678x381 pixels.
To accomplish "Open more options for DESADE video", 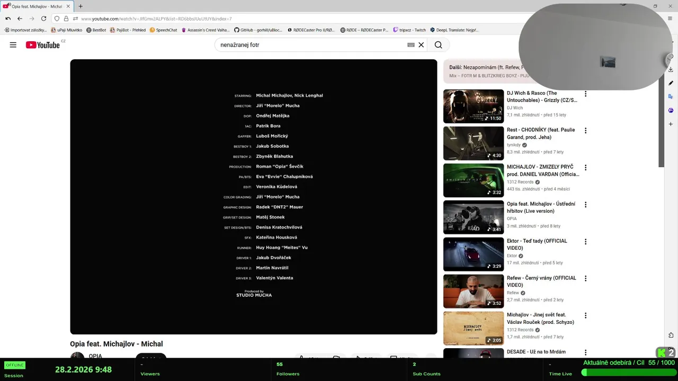I will tap(585, 352).
